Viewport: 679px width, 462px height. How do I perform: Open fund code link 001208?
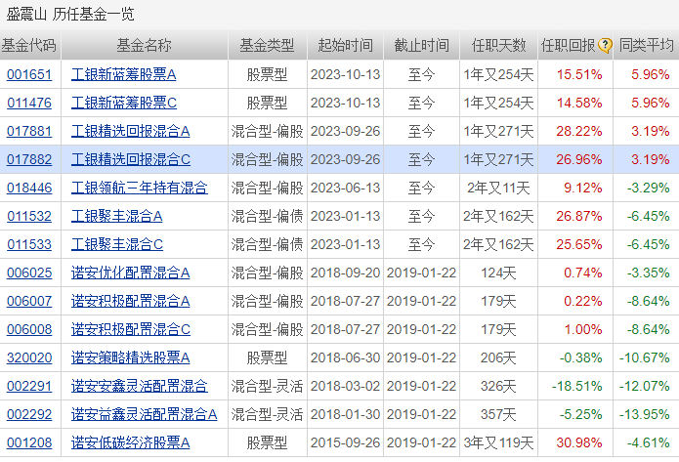(x=29, y=442)
